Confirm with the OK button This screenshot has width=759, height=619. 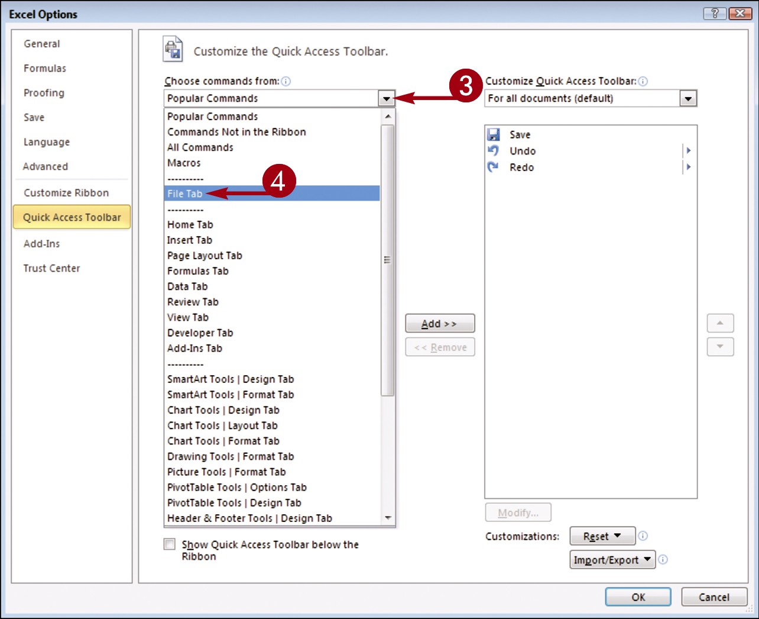(x=638, y=597)
